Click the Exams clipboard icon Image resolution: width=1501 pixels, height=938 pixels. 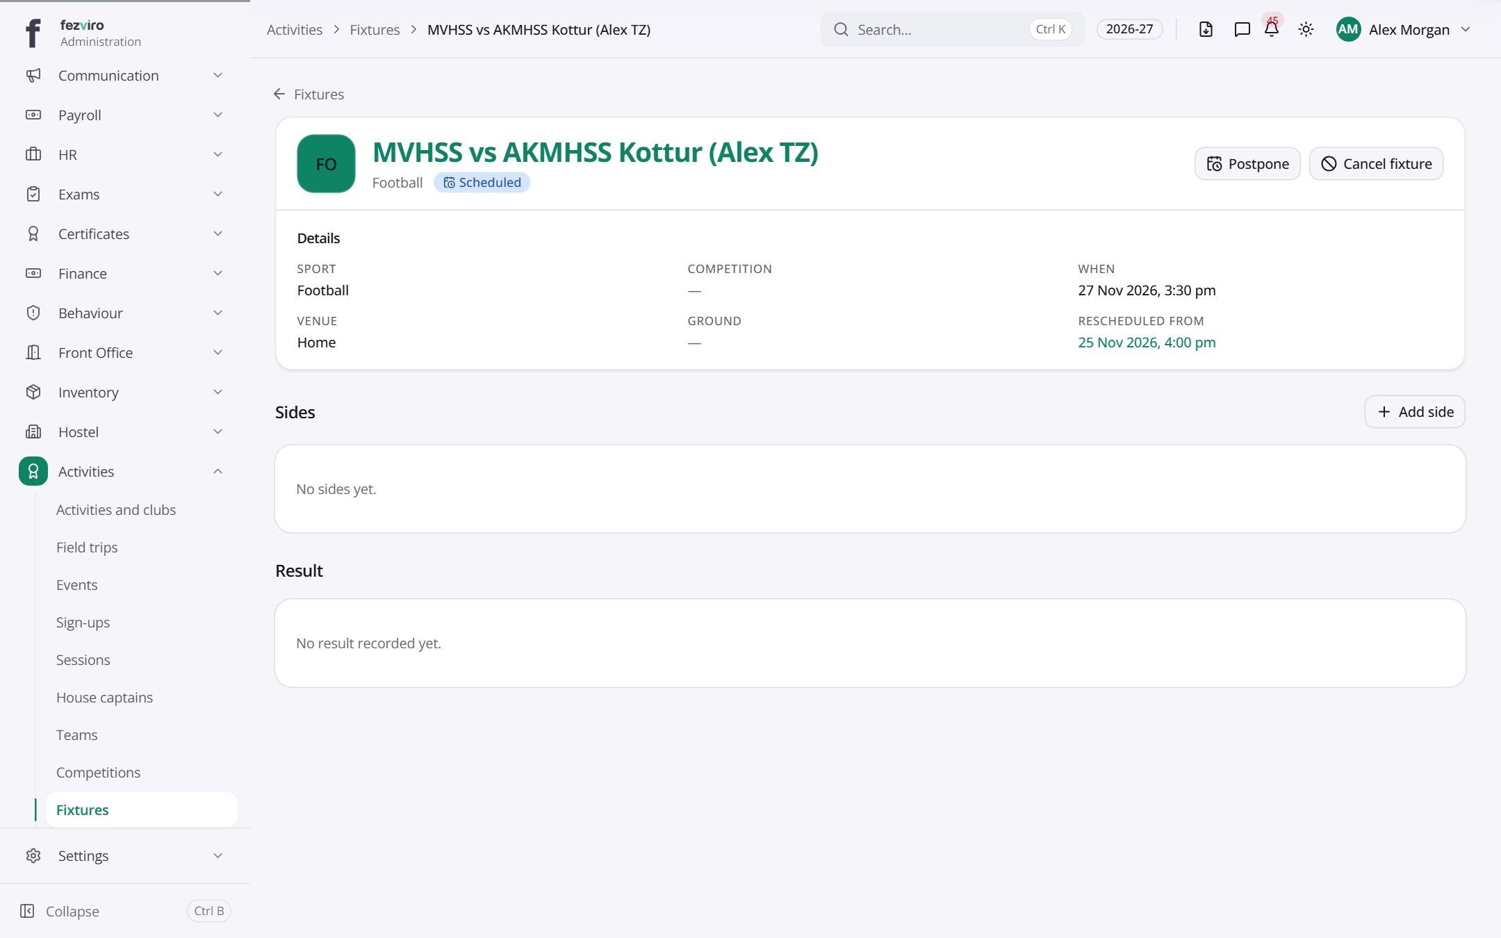tap(33, 194)
